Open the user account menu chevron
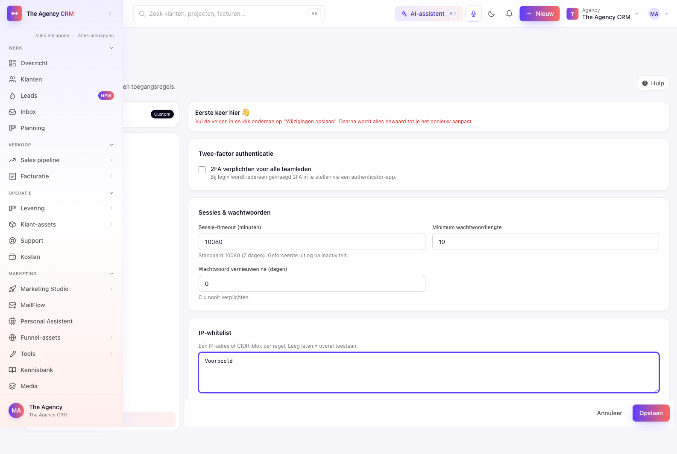This screenshot has width=677, height=454. (667, 14)
